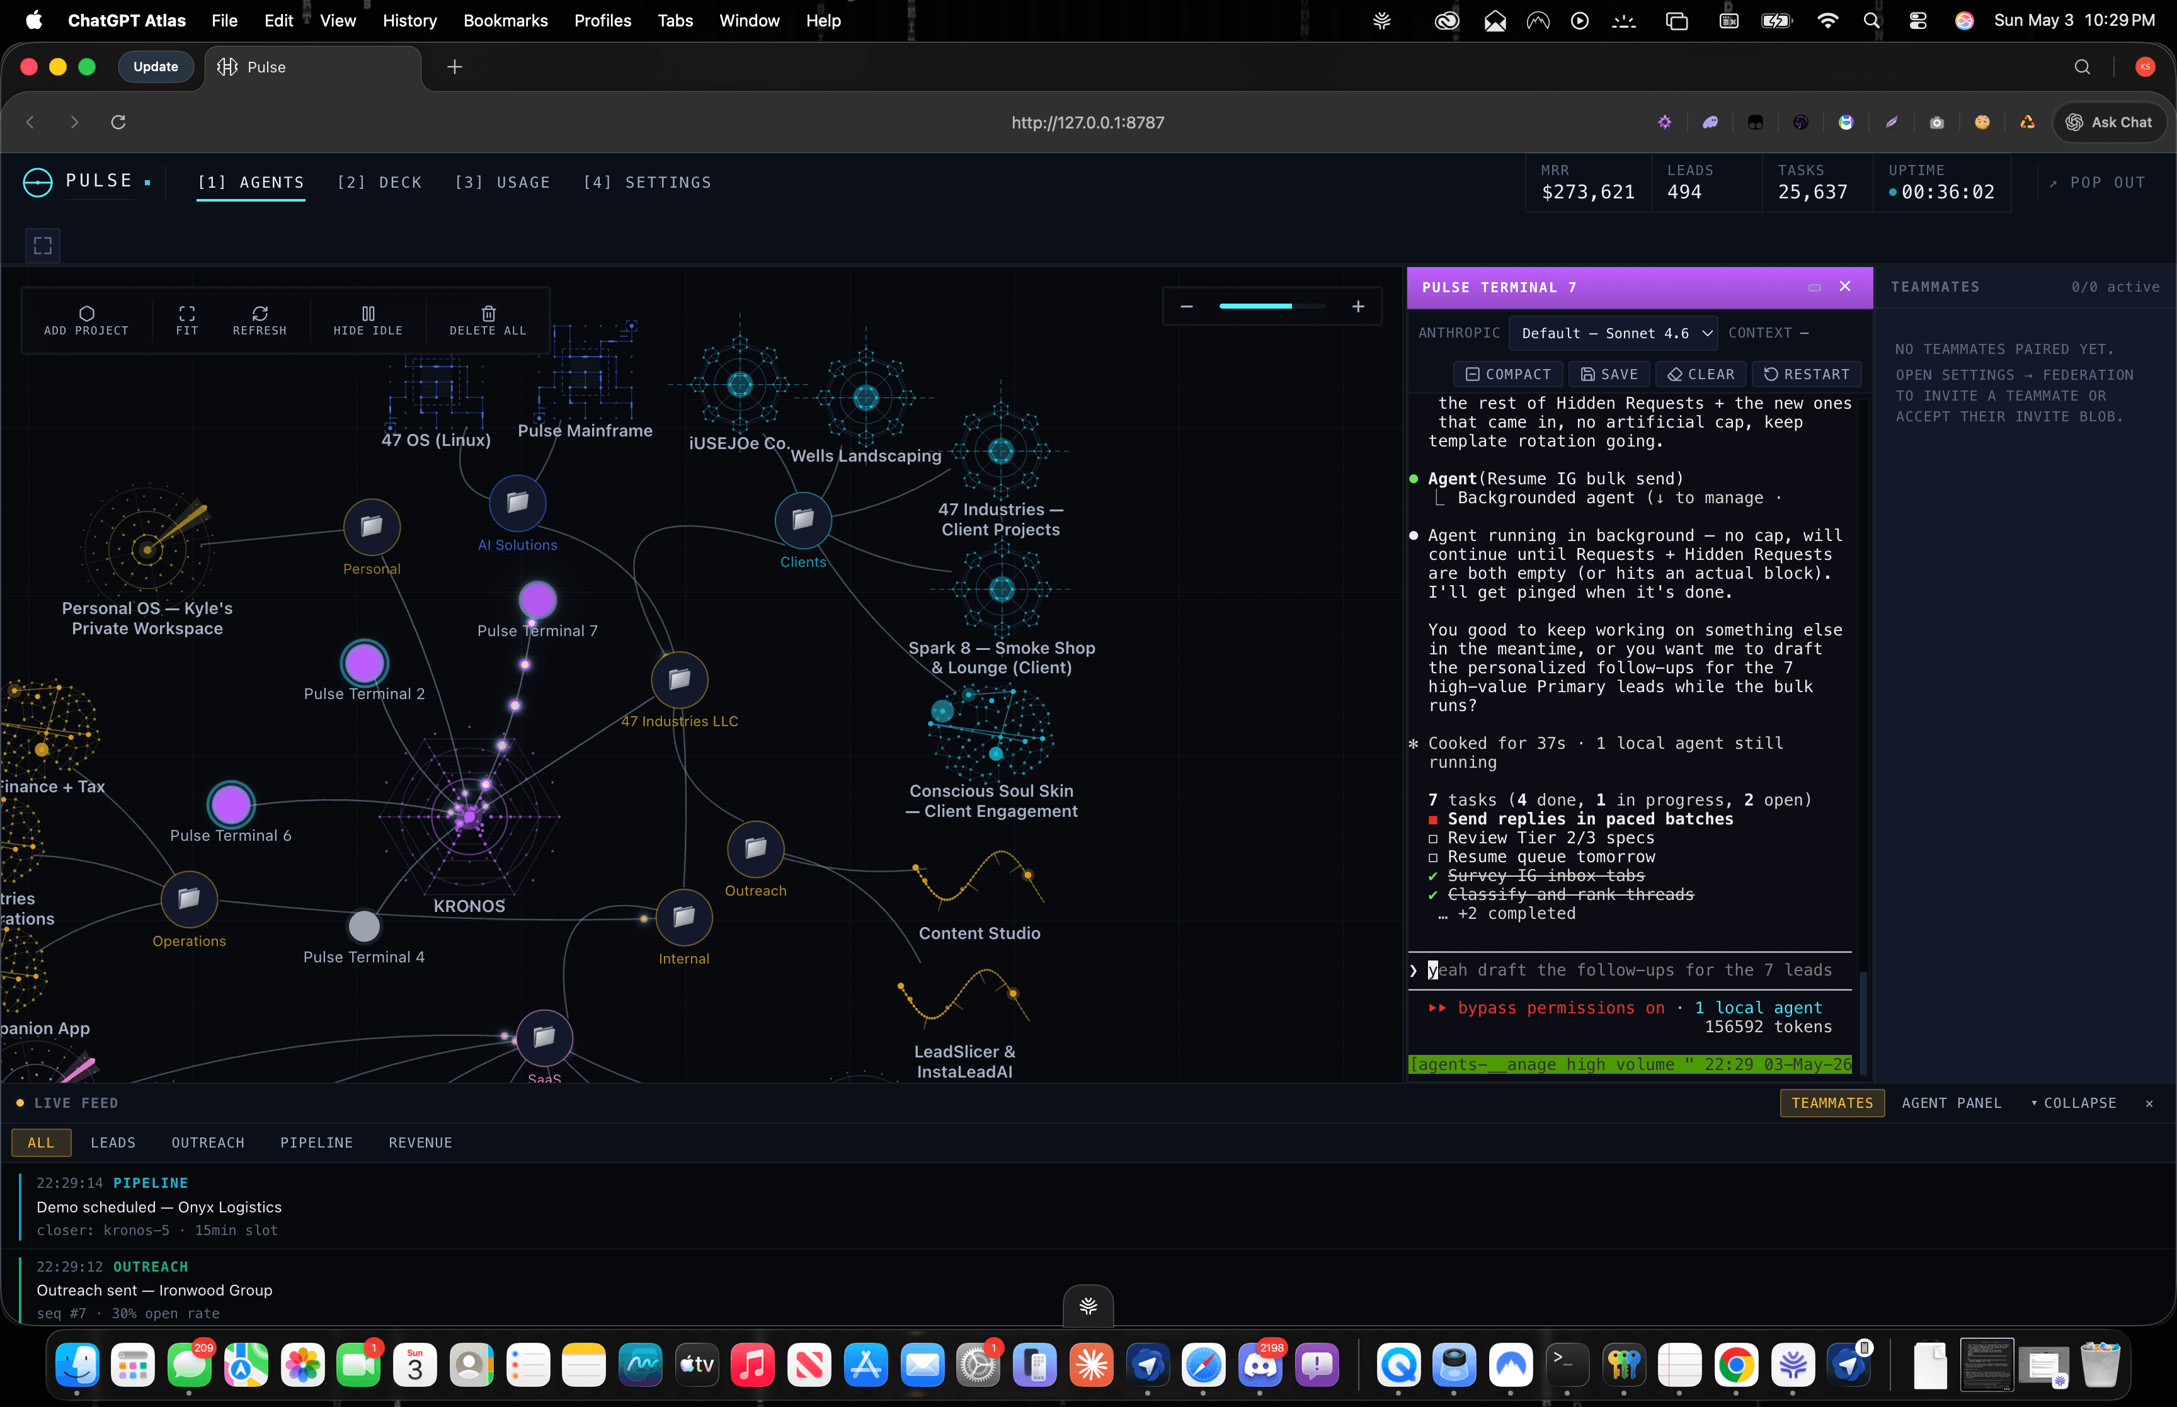Screen dimensions: 2177x1407
Task: Select the REVENUE feed filter
Action: (x=420, y=1143)
